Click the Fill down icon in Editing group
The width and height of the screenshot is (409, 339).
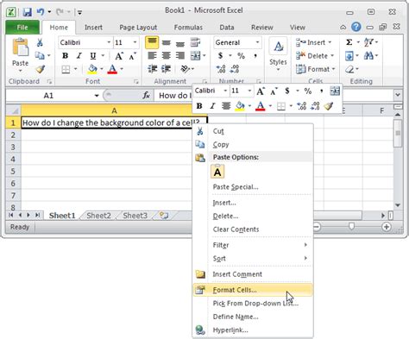coord(349,55)
